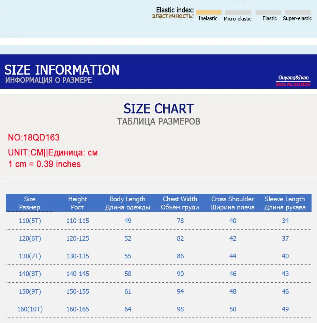The image size is (317, 323).
Task: Click cross shoulder value '50'
Action: click(x=233, y=309)
